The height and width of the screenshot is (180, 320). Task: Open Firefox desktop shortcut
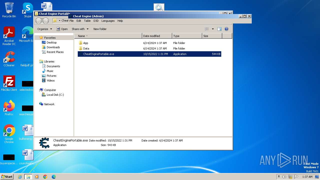point(9,108)
